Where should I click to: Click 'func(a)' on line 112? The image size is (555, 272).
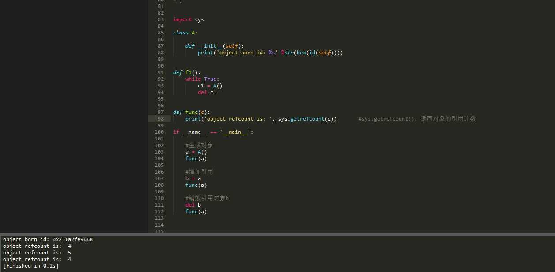point(196,212)
